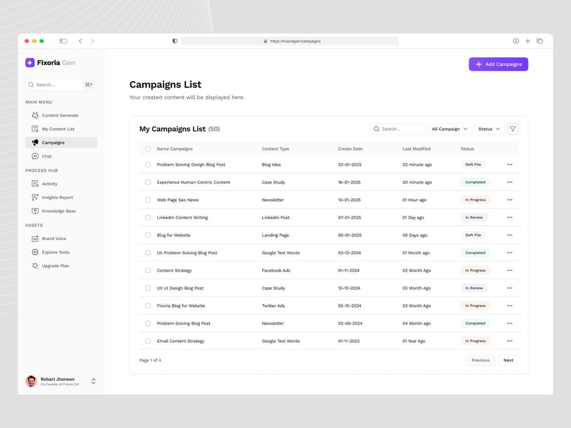
Task: Click the In Review badge for LinkedIn Content Writing
Action: 474,217
